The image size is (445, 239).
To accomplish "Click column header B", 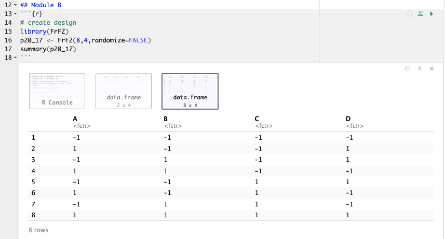I will click(x=166, y=118).
